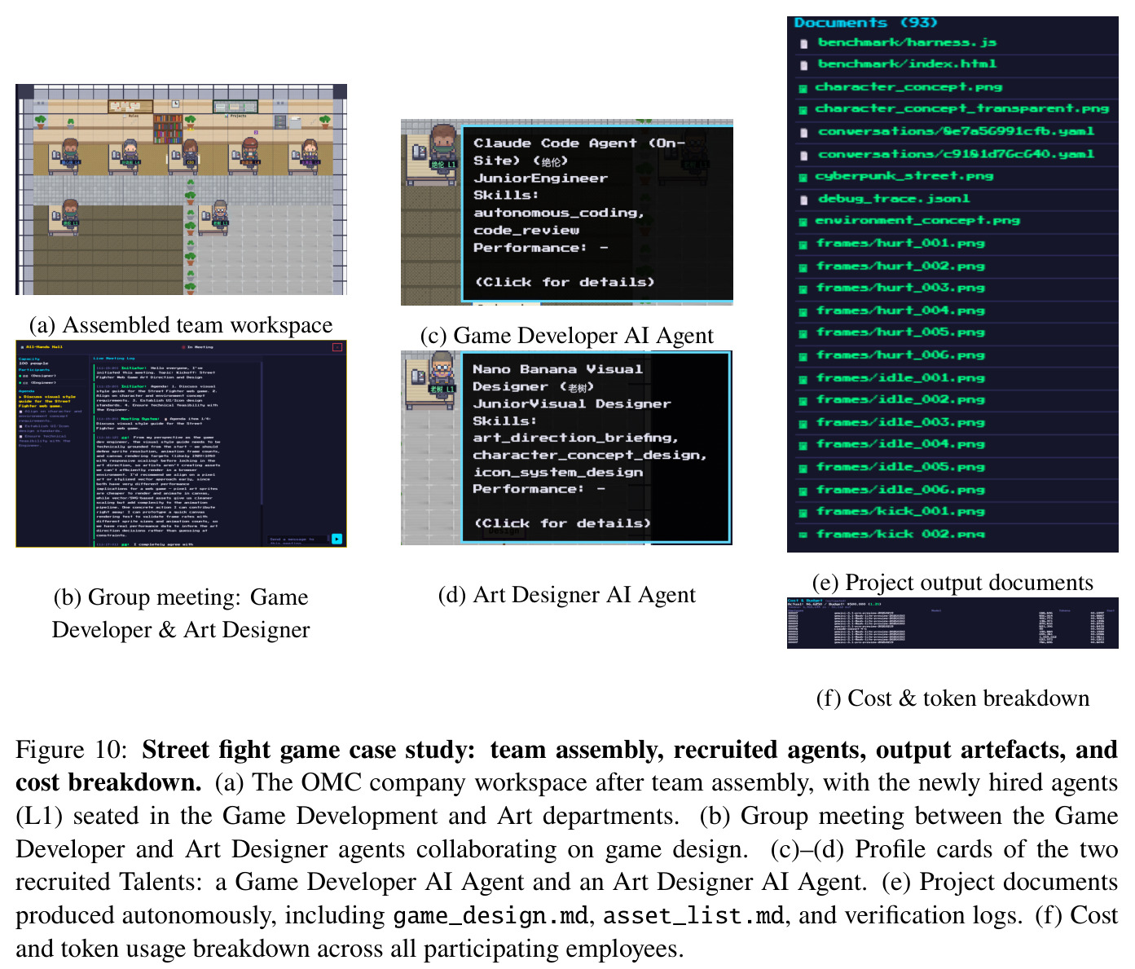This screenshot has height=969, width=1135.
Task: Click 'Click for details' on the Nano Banana card
Action: coord(563,524)
